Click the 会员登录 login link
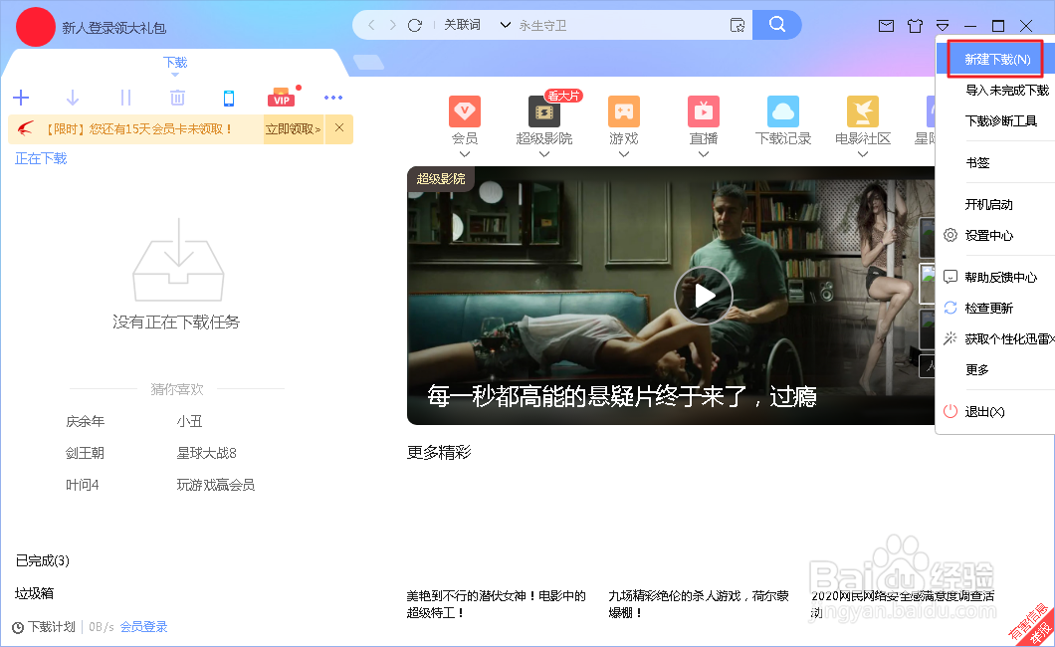 click(142, 628)
